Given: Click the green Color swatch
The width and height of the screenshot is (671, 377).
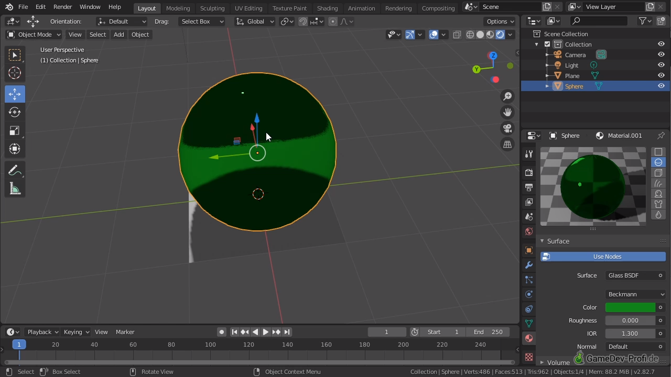Looking at the screenshot, I should coord(630,307).
